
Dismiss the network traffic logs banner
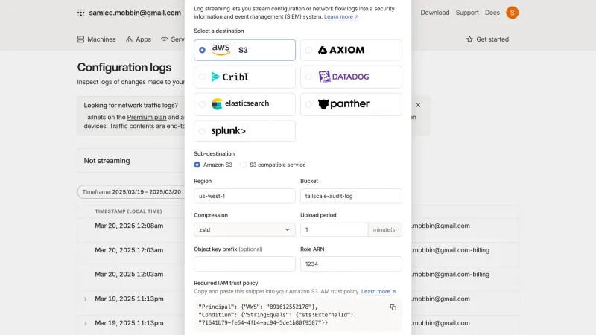coord(418,105)
